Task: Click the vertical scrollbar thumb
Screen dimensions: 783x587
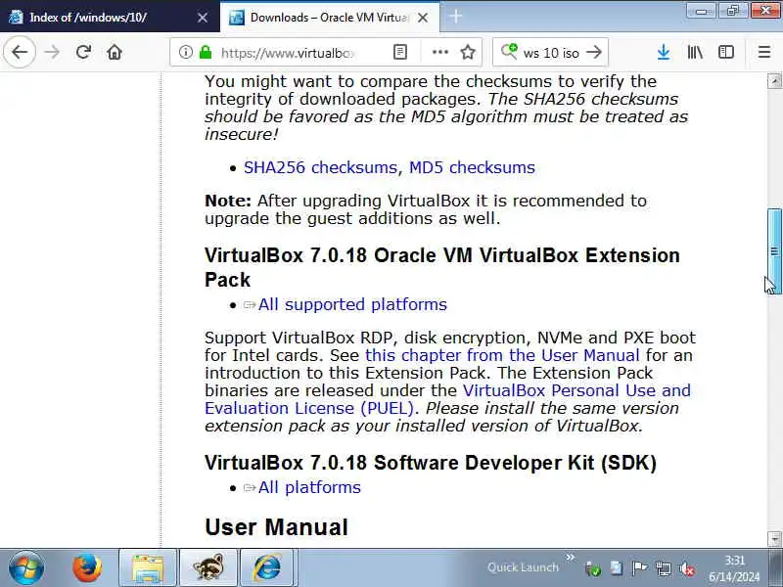Action: tap(774, 251)
